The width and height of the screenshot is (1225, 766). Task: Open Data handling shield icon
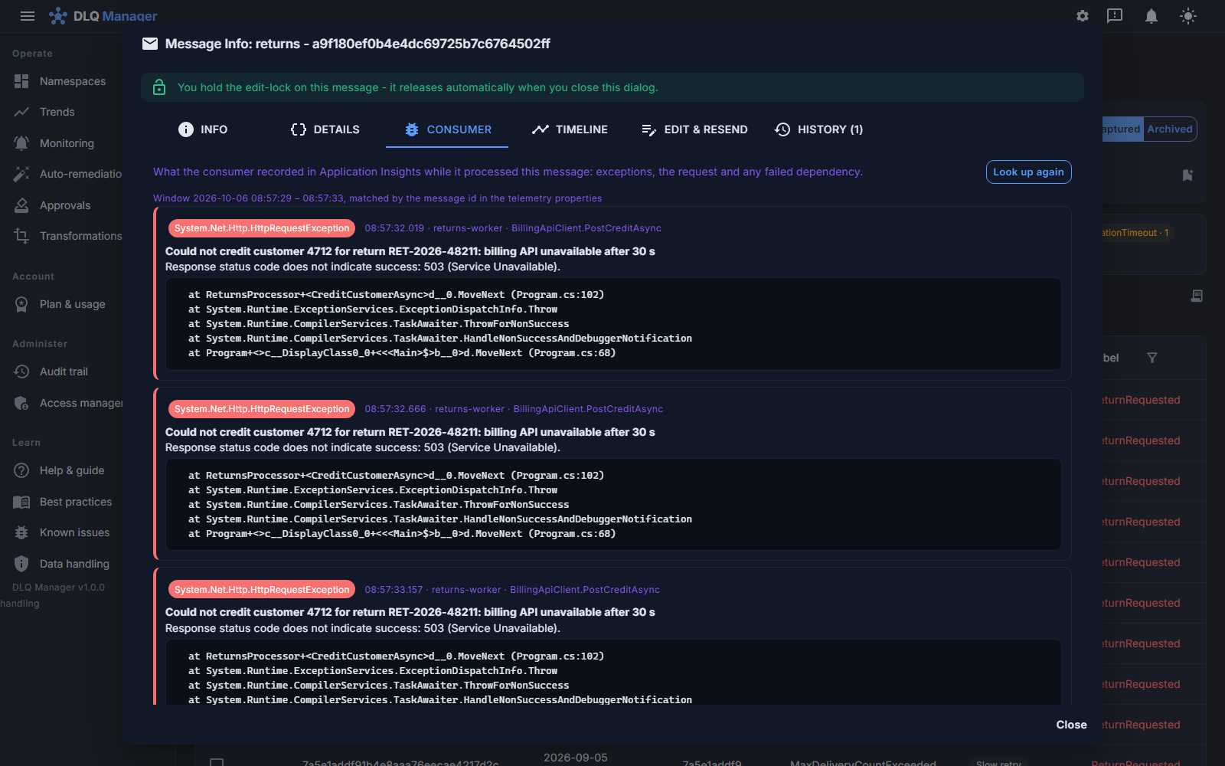[x=21, y=564]
